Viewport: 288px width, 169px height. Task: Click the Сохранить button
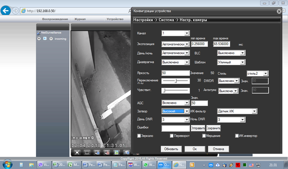click(x=213, y=128)
